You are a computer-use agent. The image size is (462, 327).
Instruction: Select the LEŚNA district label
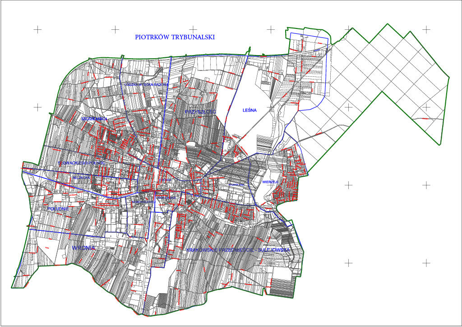(249, 110)
